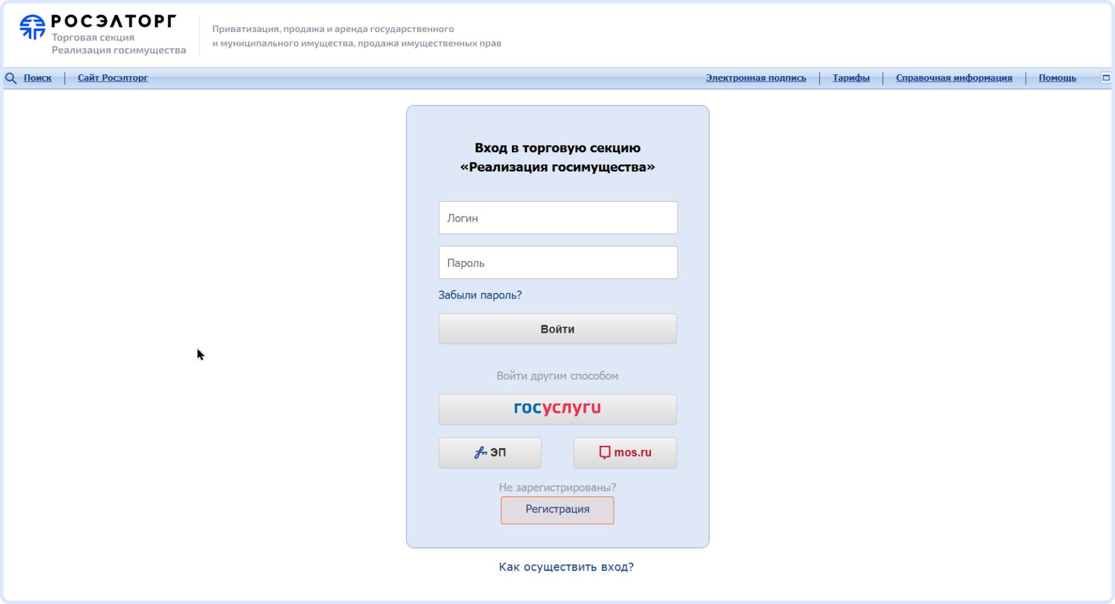1115x604 pixels.
Task: Open the Поиск menu link
Action: pyautogui.click(x=37, y=78)
